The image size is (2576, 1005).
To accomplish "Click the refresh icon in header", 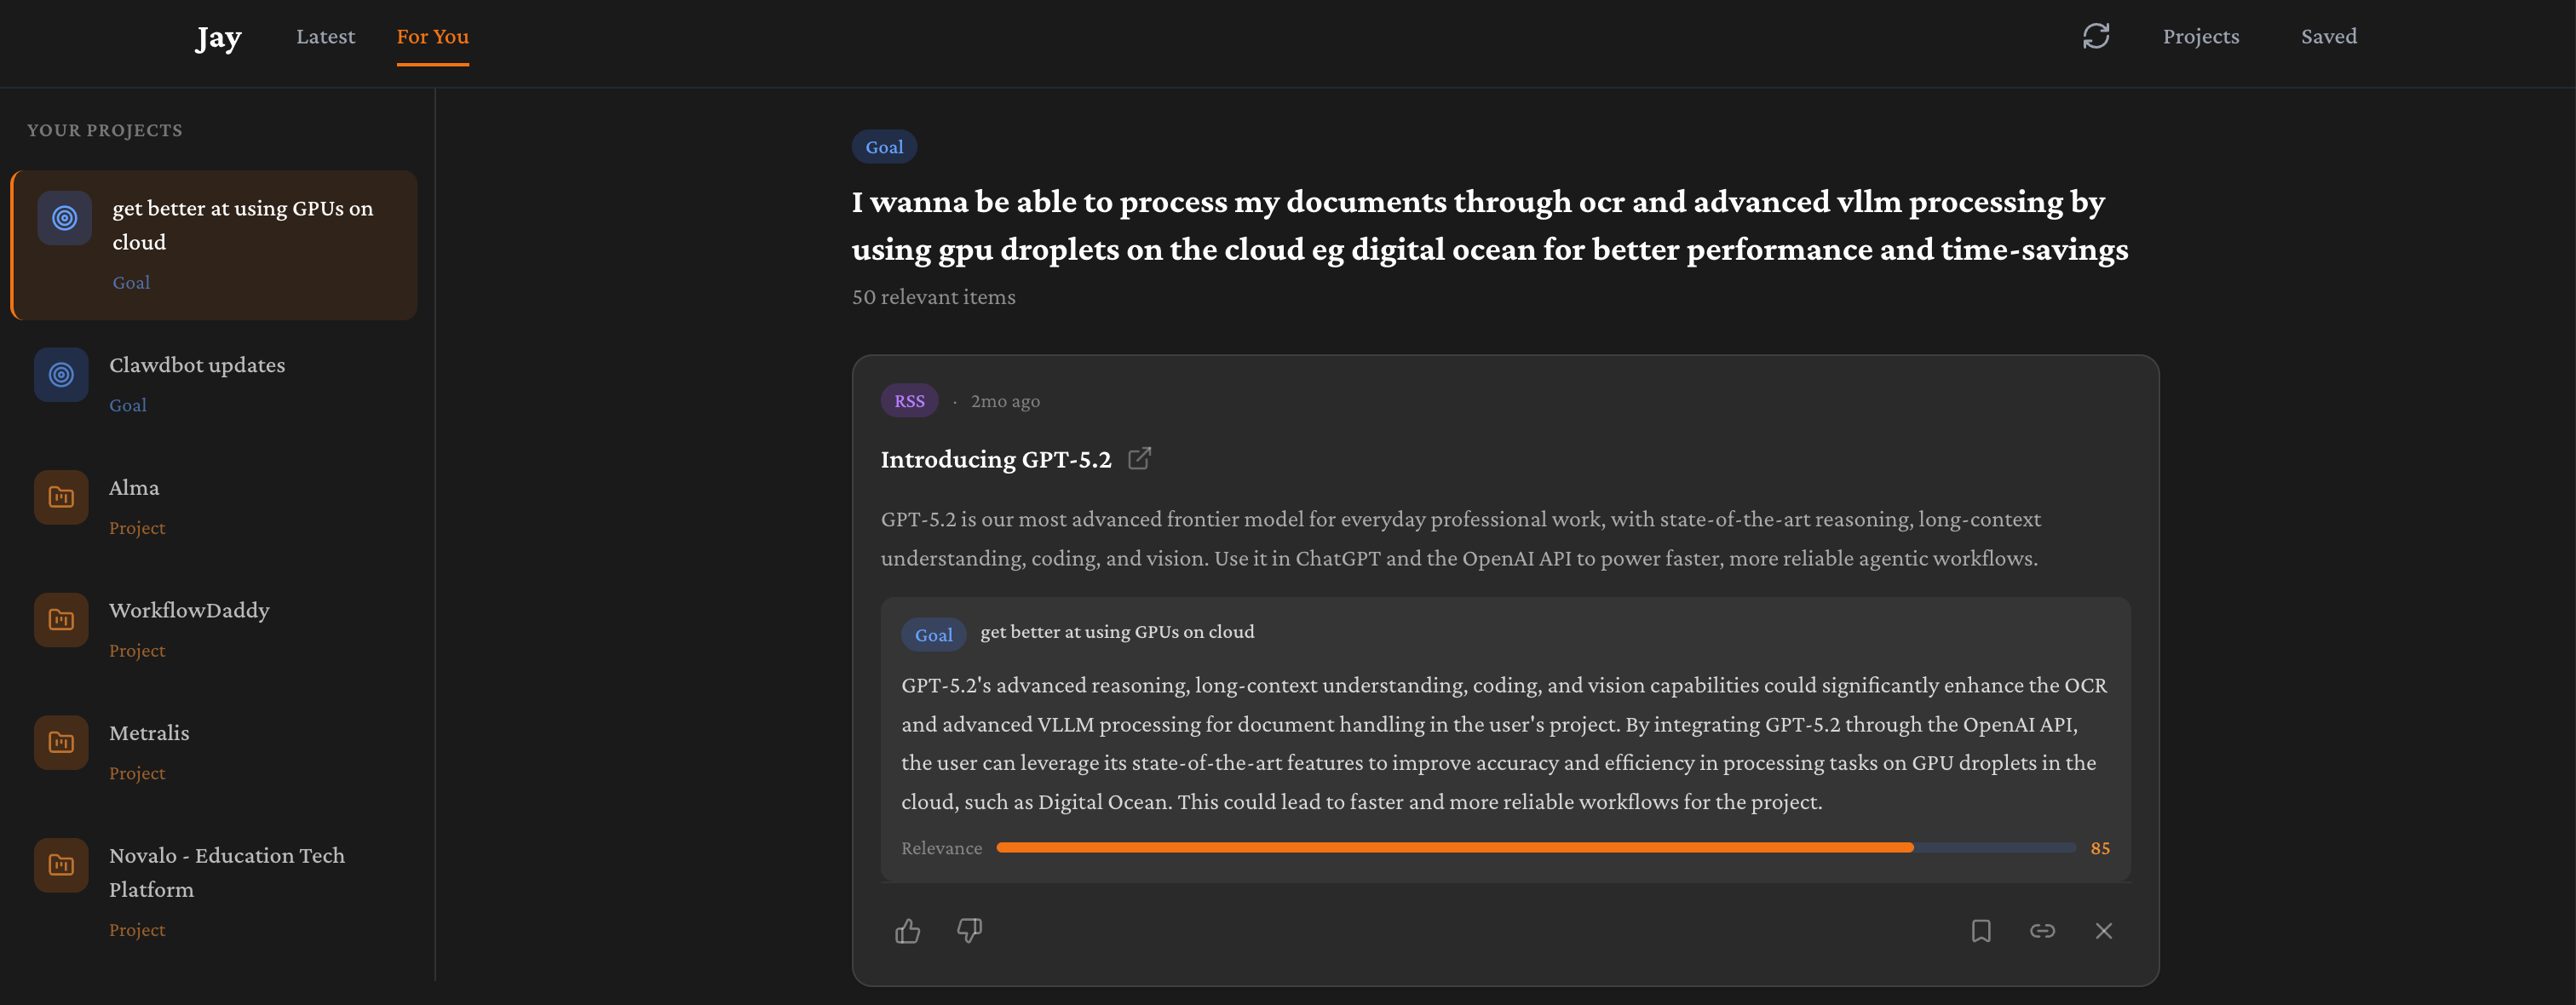I will coord(2095,37).
